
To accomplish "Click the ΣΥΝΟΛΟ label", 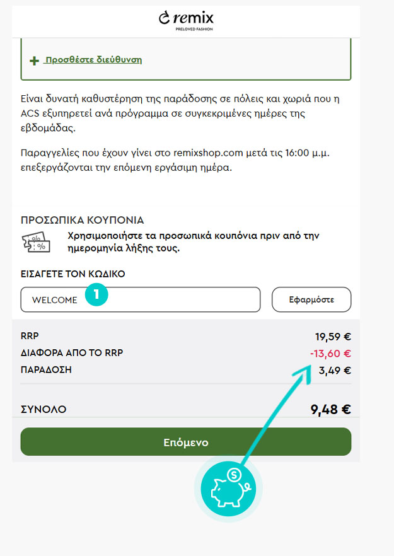I will [43, 410].
